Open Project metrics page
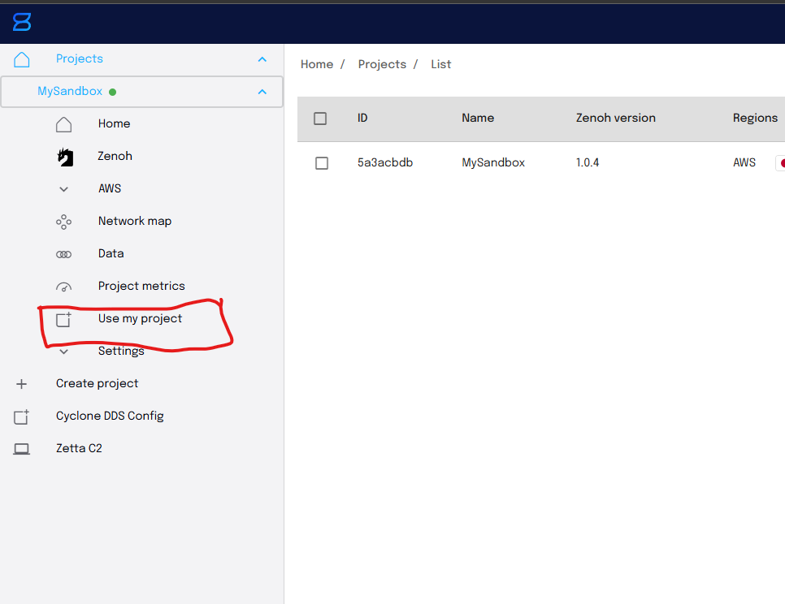785x604 pixels. tap(141, 286)
